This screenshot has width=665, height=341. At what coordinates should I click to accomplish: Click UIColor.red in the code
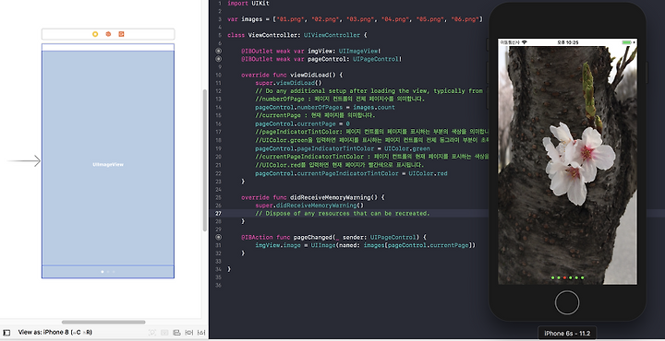click(428, 173)
